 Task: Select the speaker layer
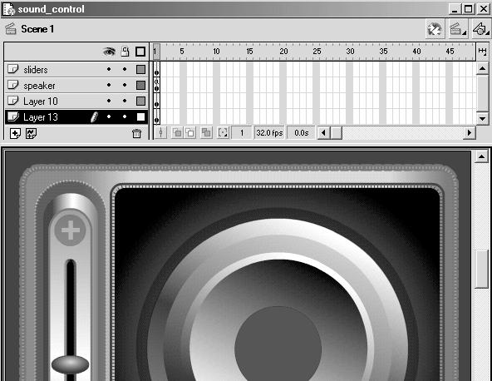pyautogui.click(x=76, y=85)
